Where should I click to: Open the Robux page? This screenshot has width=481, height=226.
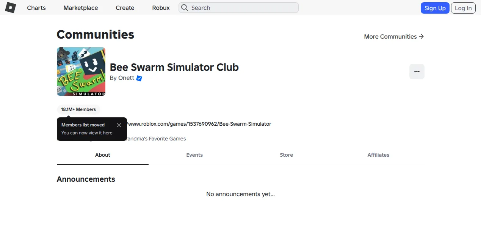[x=161, y=8]
